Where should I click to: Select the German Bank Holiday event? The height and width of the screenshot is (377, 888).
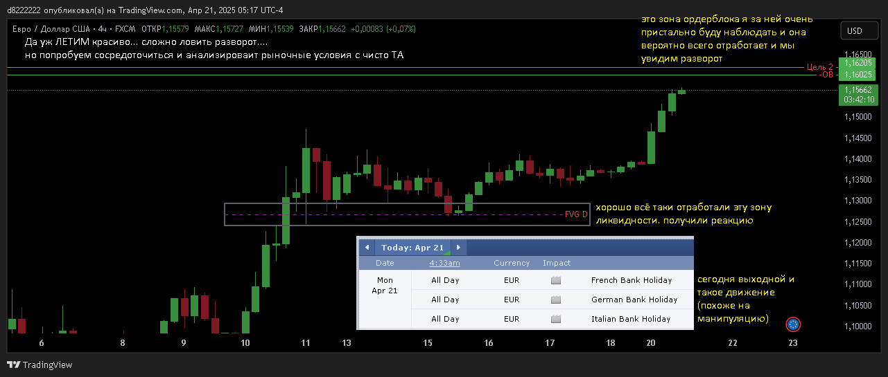(634, 300)
